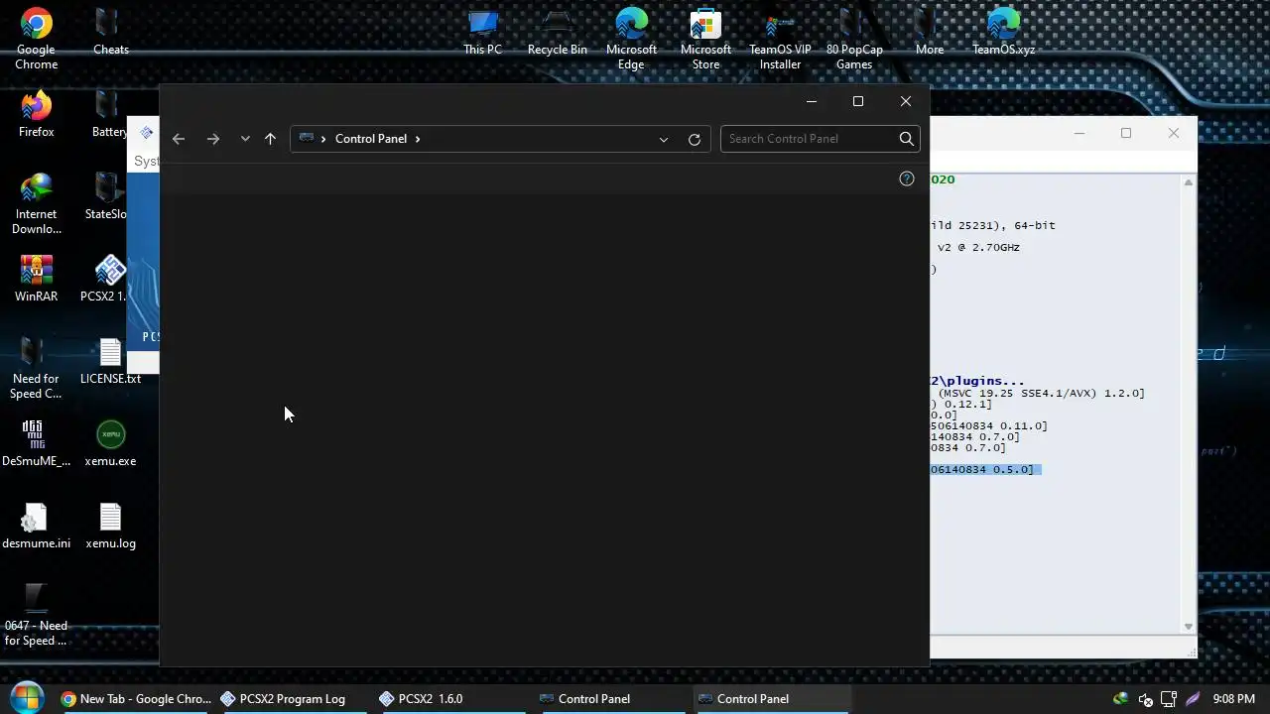
Task: Focus the Search Control Panel field
Action: (x=809, y=139)
